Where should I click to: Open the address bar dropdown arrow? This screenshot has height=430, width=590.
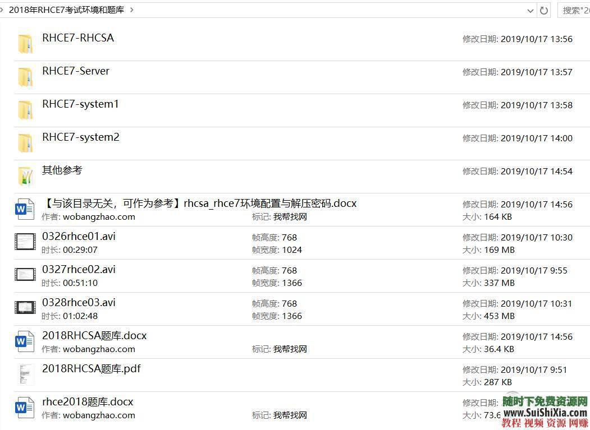click(x=530, y=10)
